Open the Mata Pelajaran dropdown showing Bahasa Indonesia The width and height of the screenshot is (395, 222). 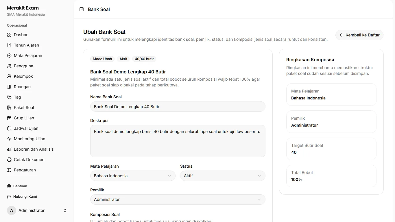tap(133, 176)
